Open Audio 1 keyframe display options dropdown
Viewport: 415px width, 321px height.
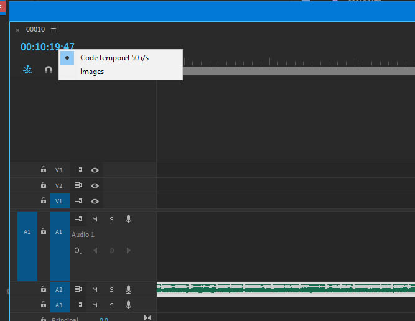coord(78,251)
